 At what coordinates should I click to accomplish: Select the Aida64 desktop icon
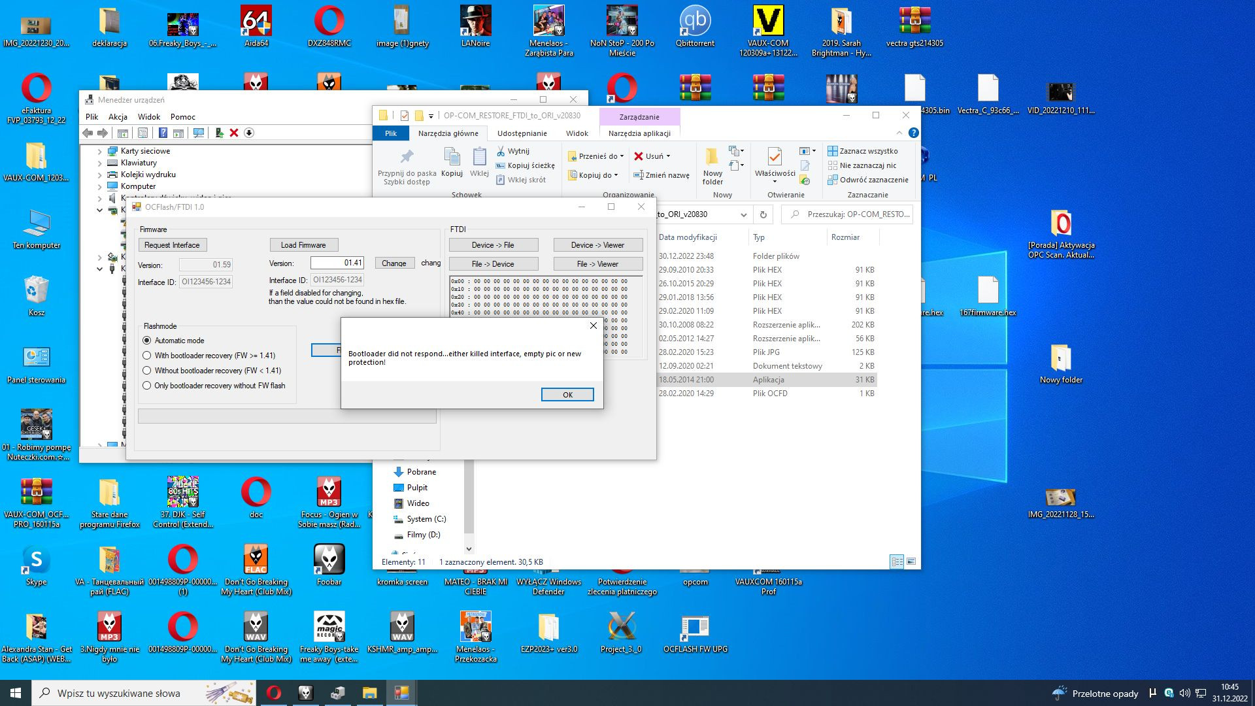256,27
